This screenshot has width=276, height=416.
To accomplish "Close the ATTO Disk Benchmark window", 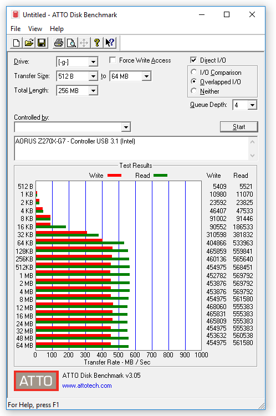I will (x=252, y=14).
